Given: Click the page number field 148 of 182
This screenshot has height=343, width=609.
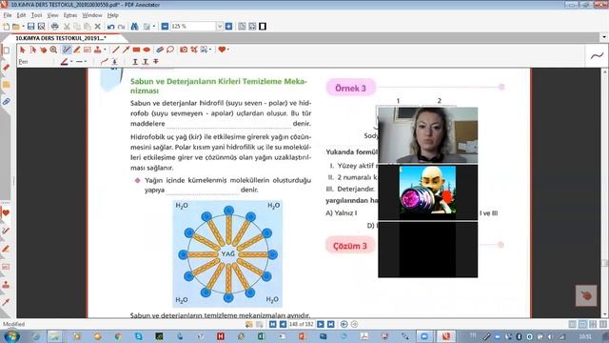Looking at the screenshot, I should coord(302,324).
